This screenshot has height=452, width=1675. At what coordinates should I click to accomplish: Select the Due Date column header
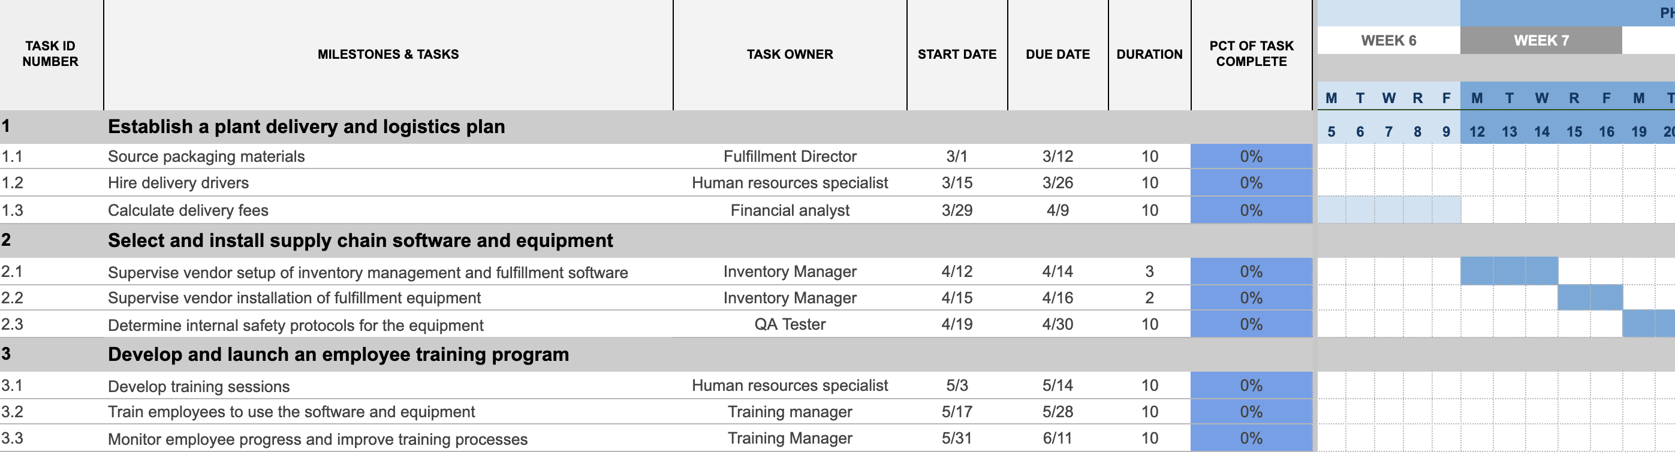tap(1058, 55)
